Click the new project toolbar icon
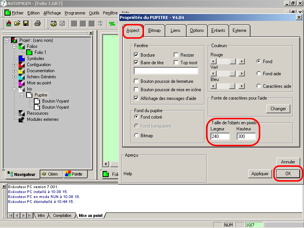 8,24
